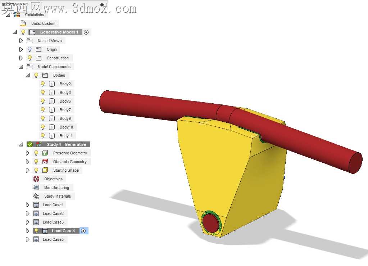Expand the Origin node
The image size is (368, 266).
point(21,50)
